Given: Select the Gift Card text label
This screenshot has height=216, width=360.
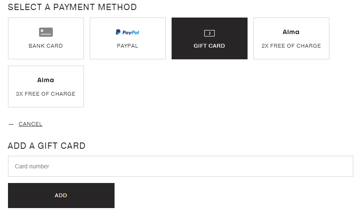Looking at the screenshot, I should coord(209,46).
